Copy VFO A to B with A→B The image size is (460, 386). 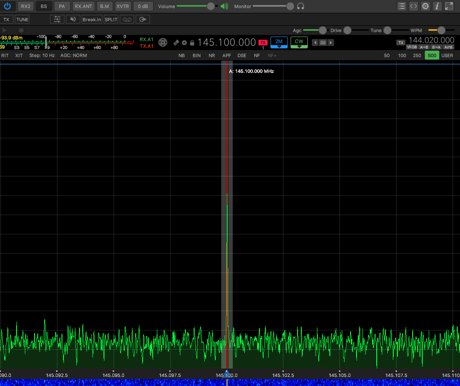(x=424, y=47)
